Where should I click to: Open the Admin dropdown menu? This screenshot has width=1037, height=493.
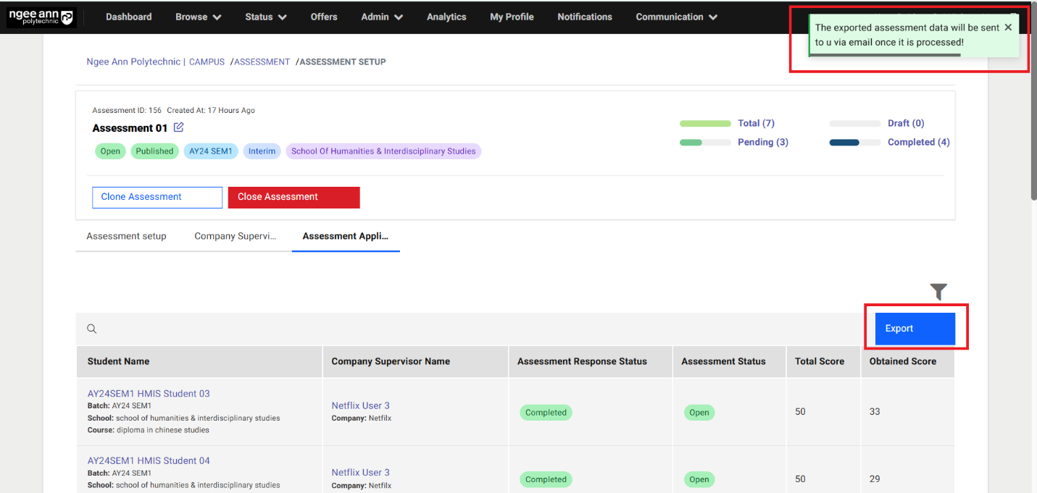coord(381,17)
